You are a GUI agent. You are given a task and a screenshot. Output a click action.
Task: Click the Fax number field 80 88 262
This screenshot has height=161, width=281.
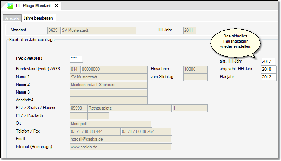pyautogui.click(x=146, y=131)
